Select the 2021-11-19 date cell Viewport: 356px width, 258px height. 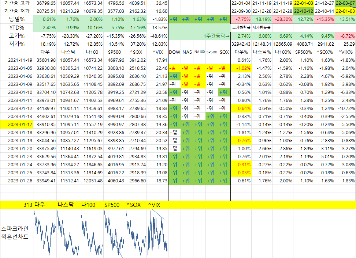pyautogui.click(x=16, y=60)
